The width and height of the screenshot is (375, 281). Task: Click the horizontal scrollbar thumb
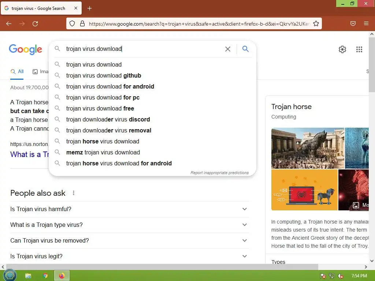(x=162, y=267)
